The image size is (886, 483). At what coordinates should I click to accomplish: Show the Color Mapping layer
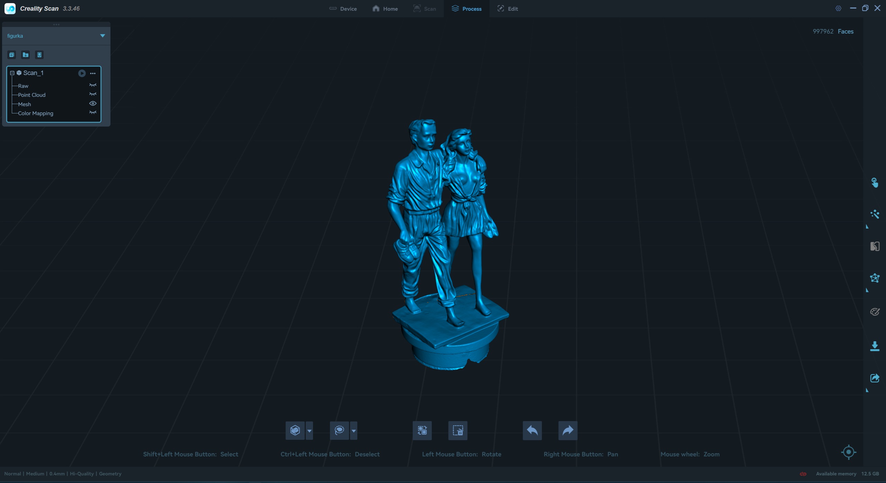[93, 113]
